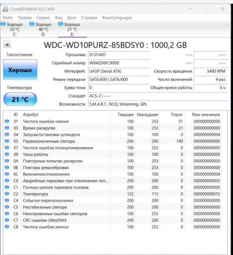The width and height of the screenshot is (233, 255).
Task: Open the Вид menu
Action: click(59, 18)
